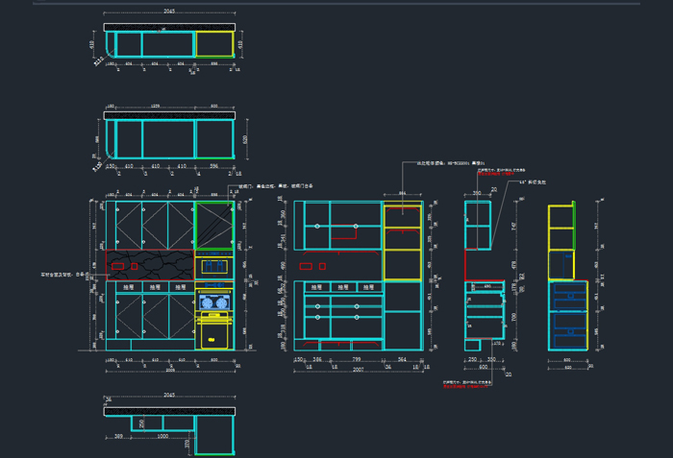Select the leftmost drawer label in front elevation
Screen dimensions: 673x458
128,286
